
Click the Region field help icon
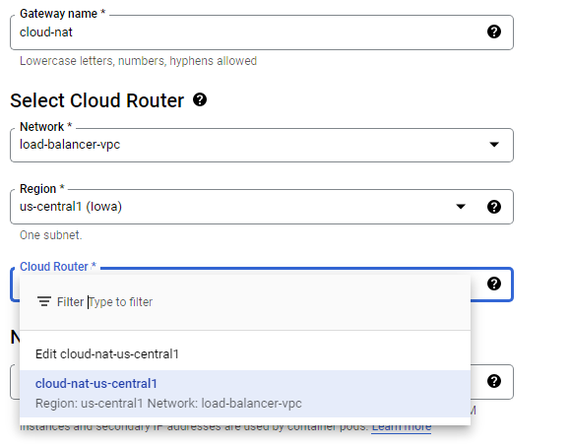(494, 207)
